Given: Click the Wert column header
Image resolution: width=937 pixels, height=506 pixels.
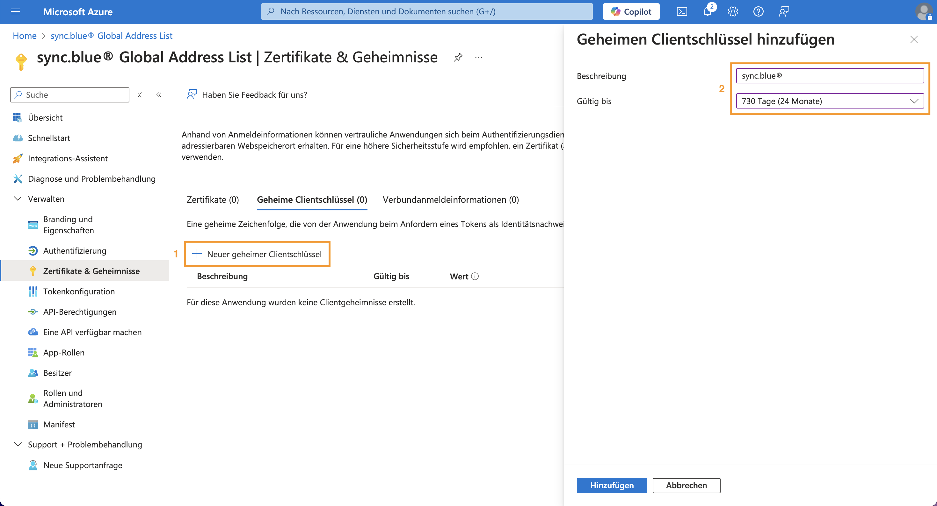Looking at the screenshot, I should pyautogui.click(x=459, y=277).
